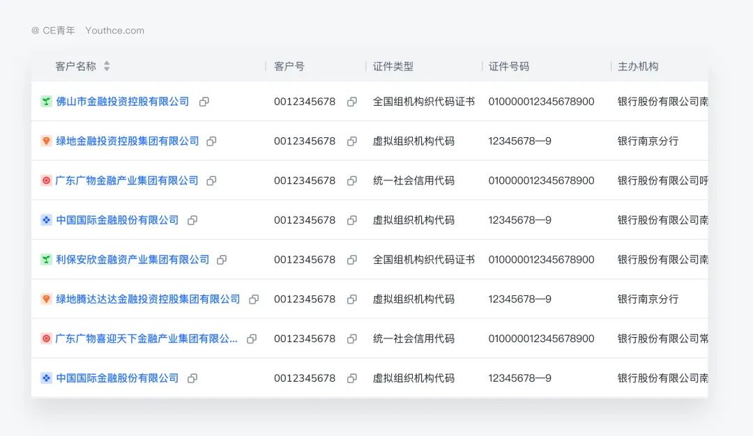
Task: Select 010000012345678900 in the 广东广物喜迎天下 row
Action: [541, 338]
